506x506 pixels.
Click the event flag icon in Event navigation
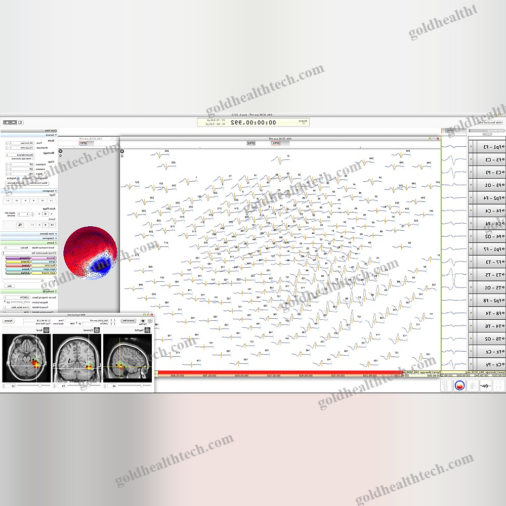[20, 225]
